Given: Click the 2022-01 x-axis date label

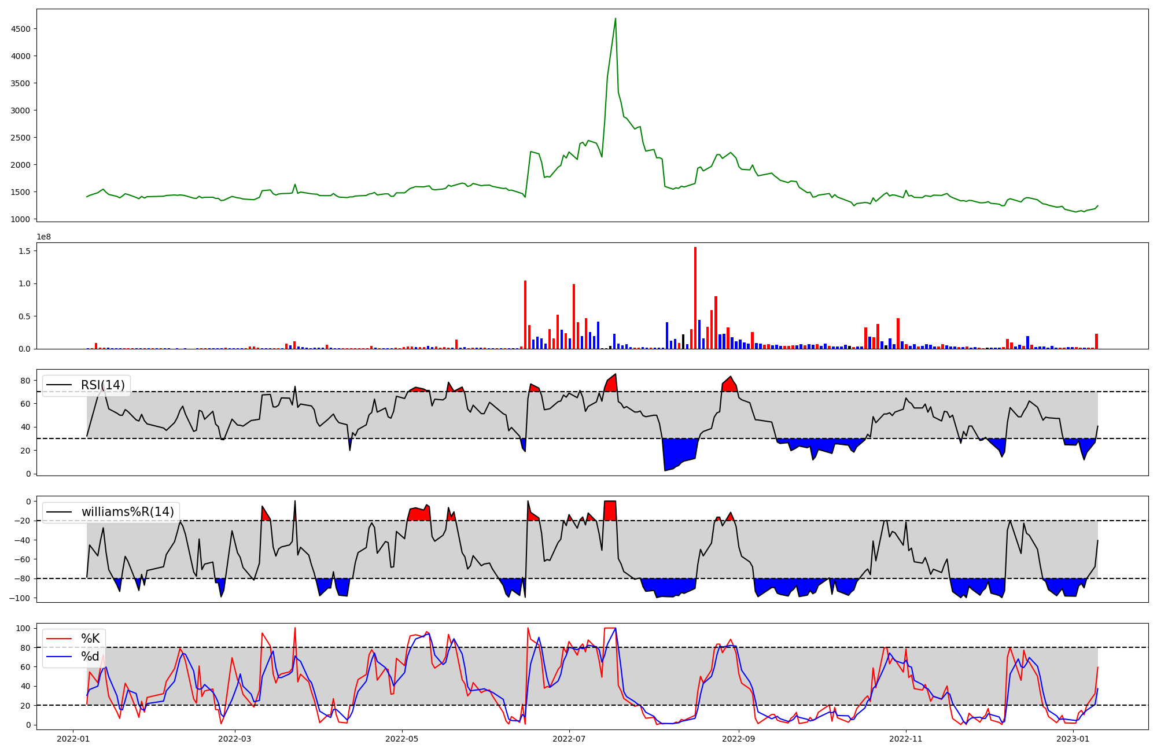Looking at the screenshot, I should 73,739.
